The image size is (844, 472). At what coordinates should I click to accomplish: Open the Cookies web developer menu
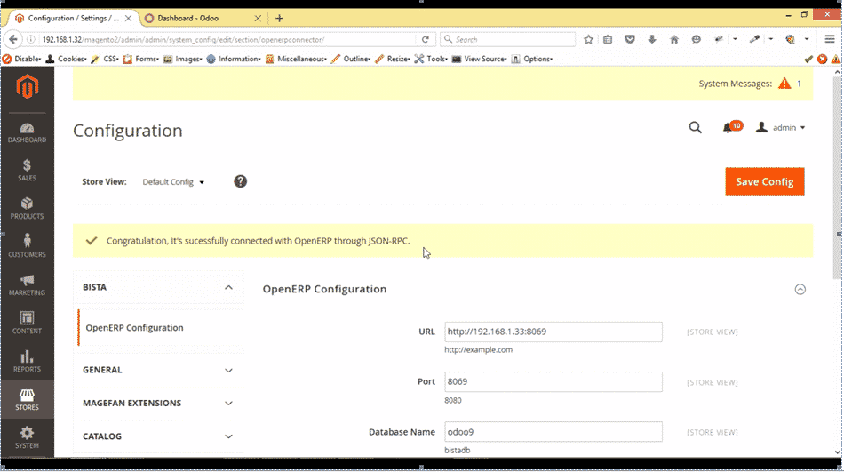pos(67,59)
